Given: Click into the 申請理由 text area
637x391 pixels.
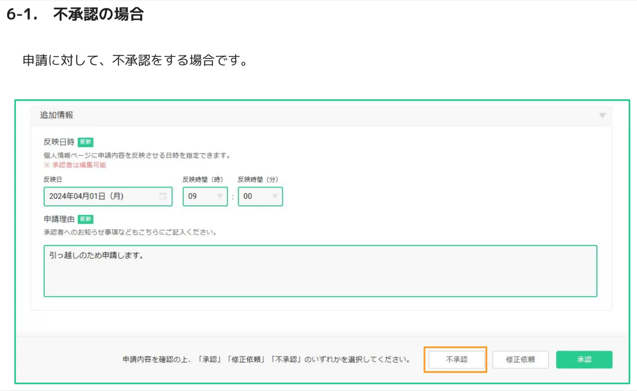Looking at the screenshot, I should [320, 271].
